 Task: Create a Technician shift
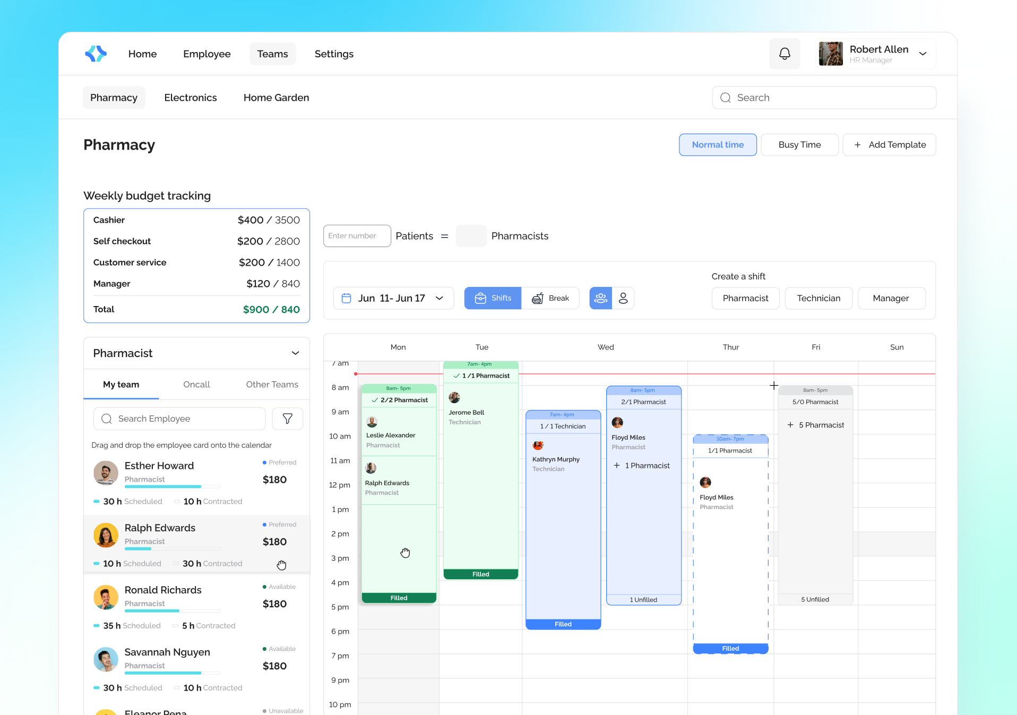tap(818, 298)
